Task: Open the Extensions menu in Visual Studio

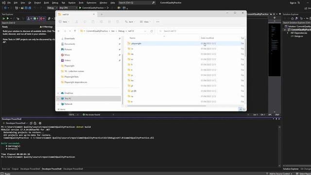Action: click(91, 3)
